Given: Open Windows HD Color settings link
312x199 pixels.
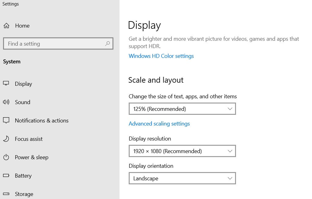Looking at the screenshot, I should [x=161, y=56].
